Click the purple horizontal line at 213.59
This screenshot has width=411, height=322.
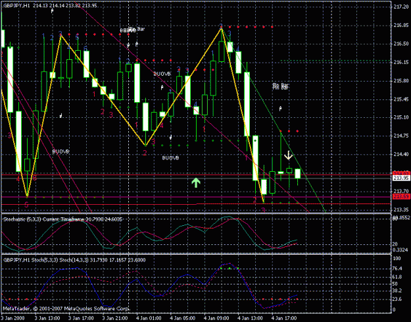pos(197,197)
